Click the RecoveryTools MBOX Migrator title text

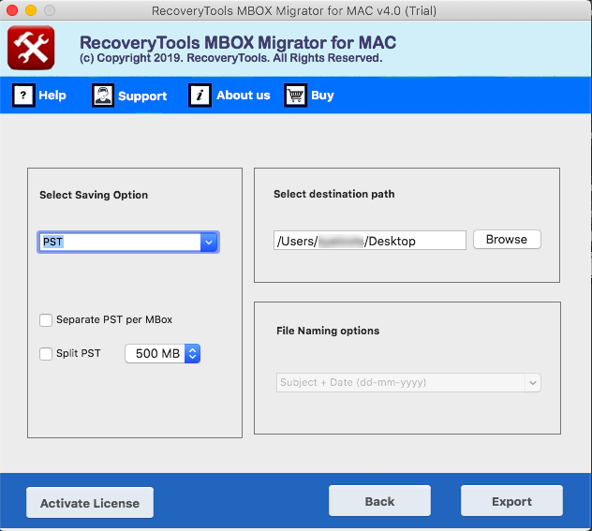point(238,42)
